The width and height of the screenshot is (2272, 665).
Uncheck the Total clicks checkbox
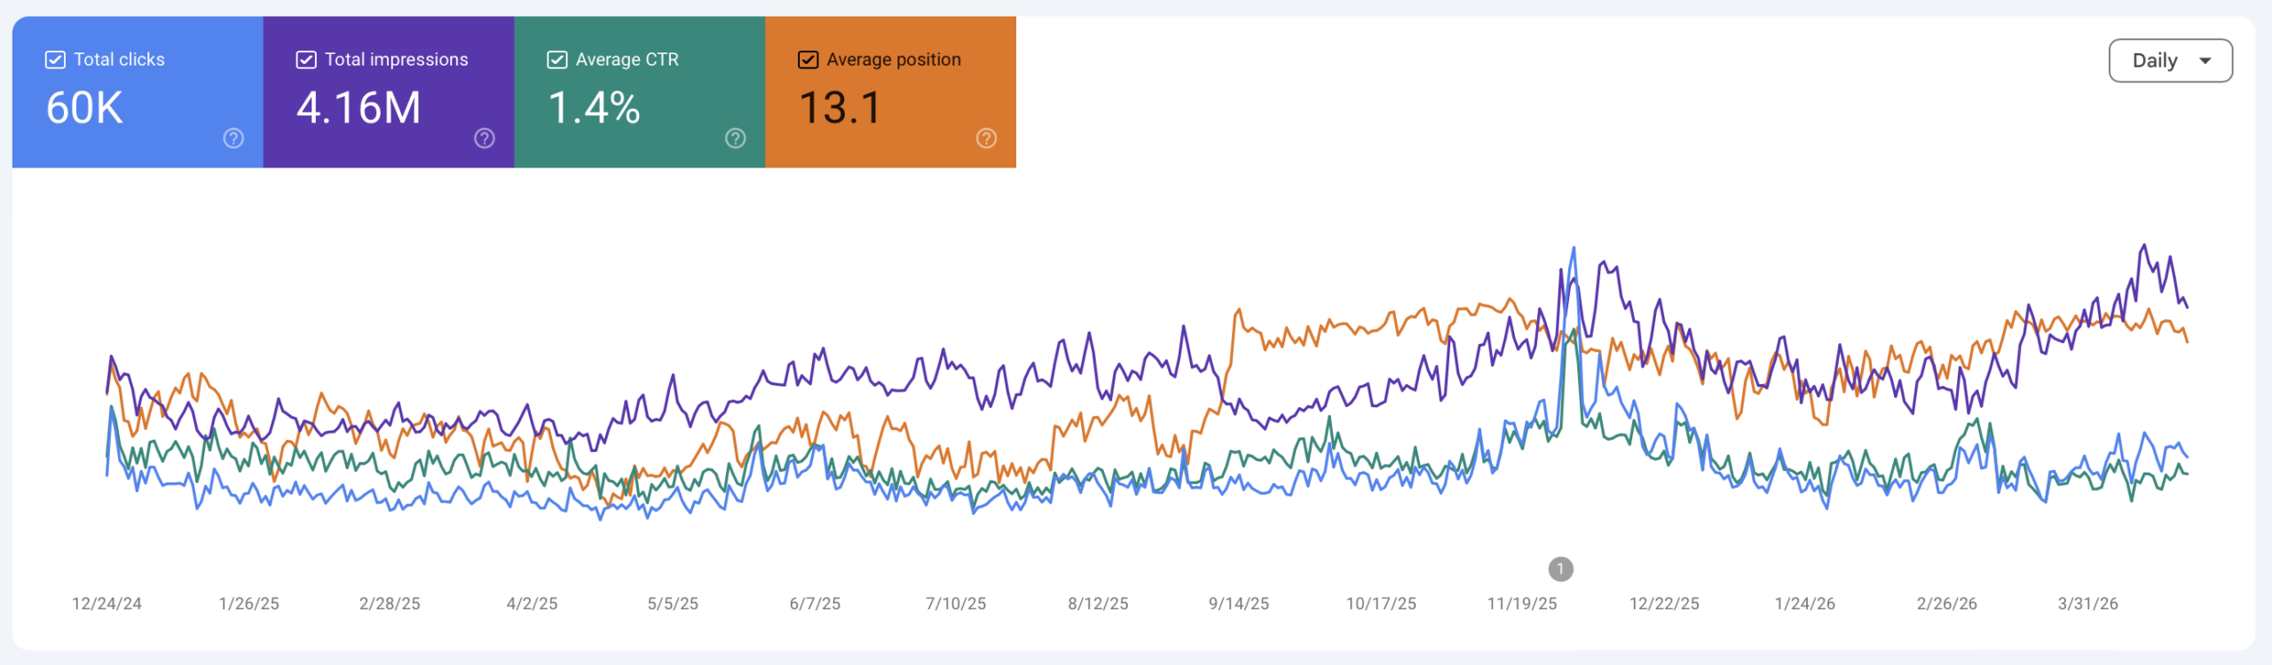point(55,59)
